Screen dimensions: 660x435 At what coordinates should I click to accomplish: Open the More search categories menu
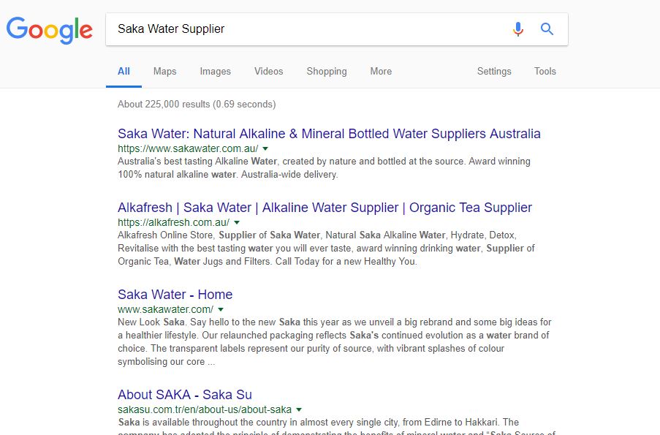(381, 71)
